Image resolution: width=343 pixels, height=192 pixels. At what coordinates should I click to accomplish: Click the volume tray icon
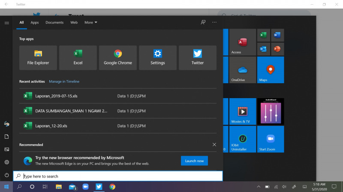point(284,186)
